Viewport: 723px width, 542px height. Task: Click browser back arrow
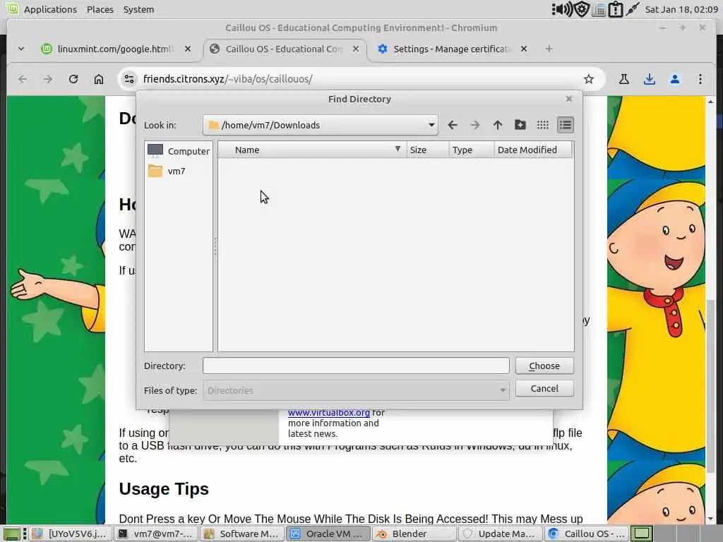click(22, 79)
